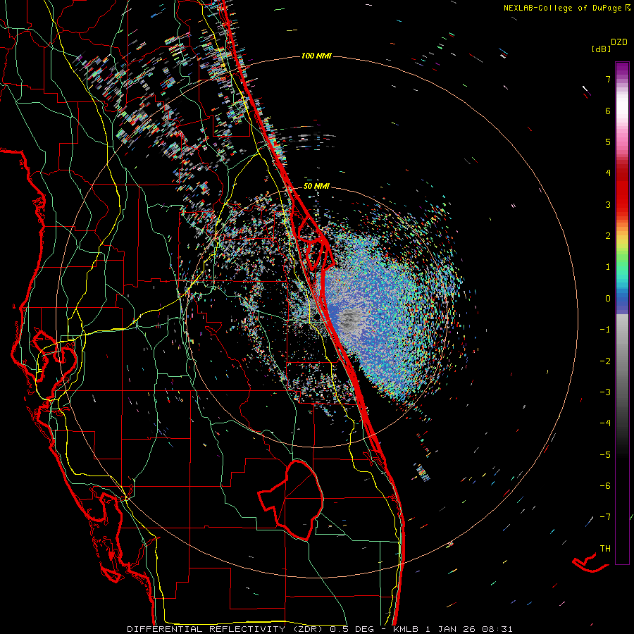
Task: Click the red band of the color bar
Action: click(622, 194)
